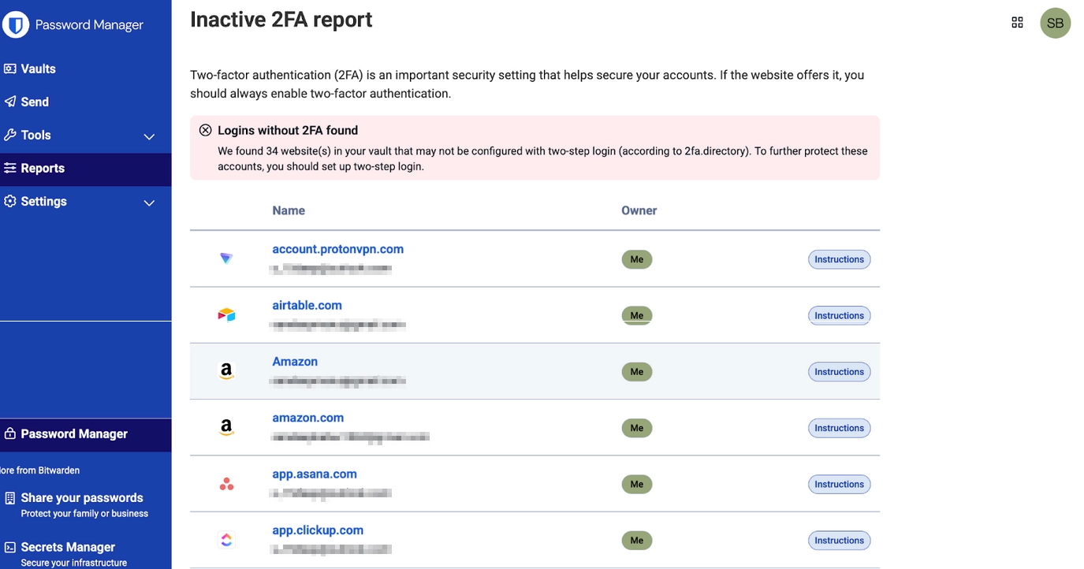Click the ClickUp site icon
Screen dimensions: 1084x569
tap(226, 540)
